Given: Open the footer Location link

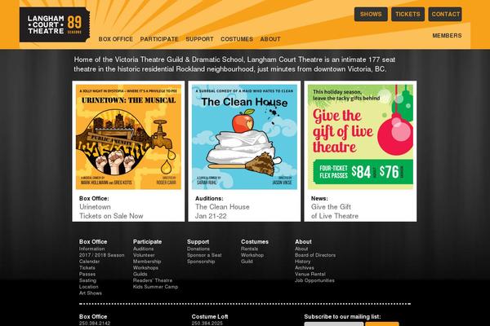Looking at the screenshot, I should click(88, 287).
